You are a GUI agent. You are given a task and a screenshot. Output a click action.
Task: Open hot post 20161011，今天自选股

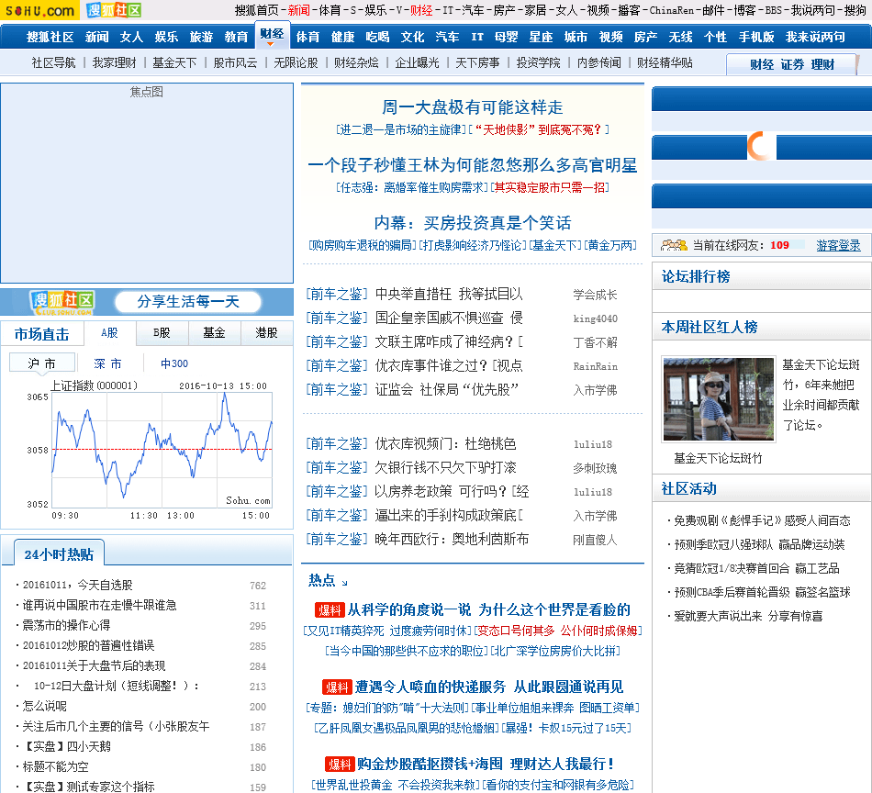(77, 585)
